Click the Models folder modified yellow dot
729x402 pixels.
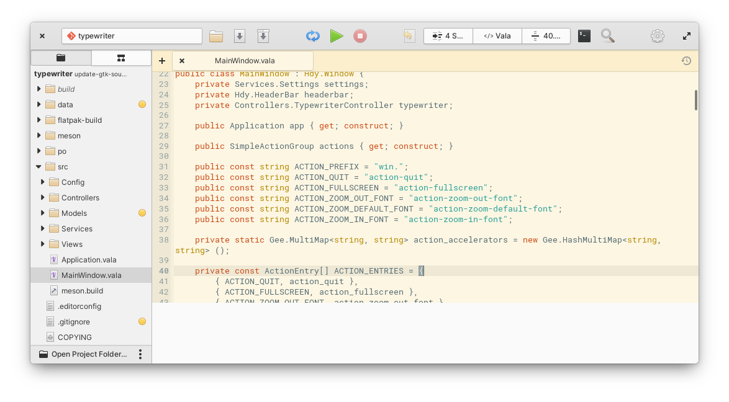tap(142, 213)
